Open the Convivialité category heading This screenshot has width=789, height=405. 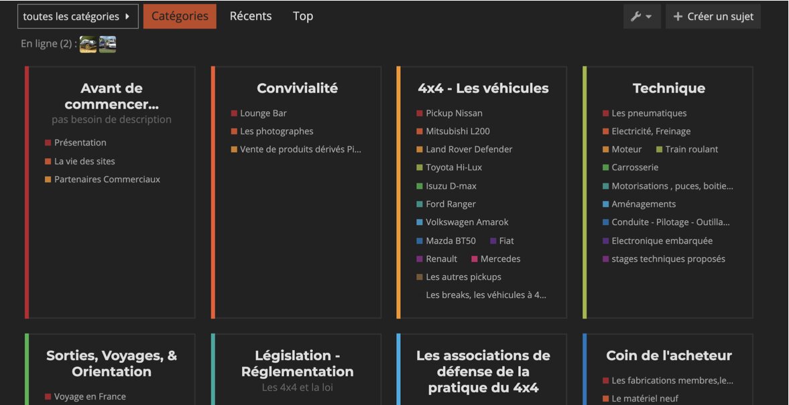[298, 88]
